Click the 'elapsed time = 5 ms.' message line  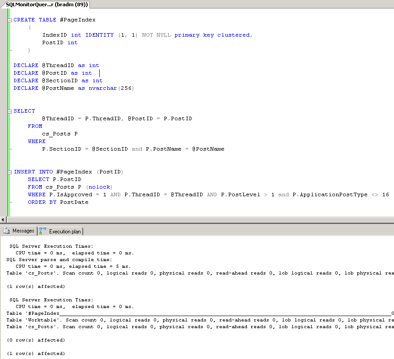tap(73, 266)
